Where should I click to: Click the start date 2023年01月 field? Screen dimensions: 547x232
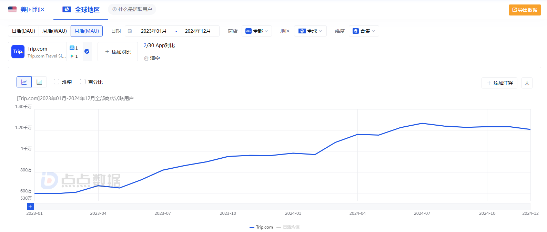click(154, 31)
